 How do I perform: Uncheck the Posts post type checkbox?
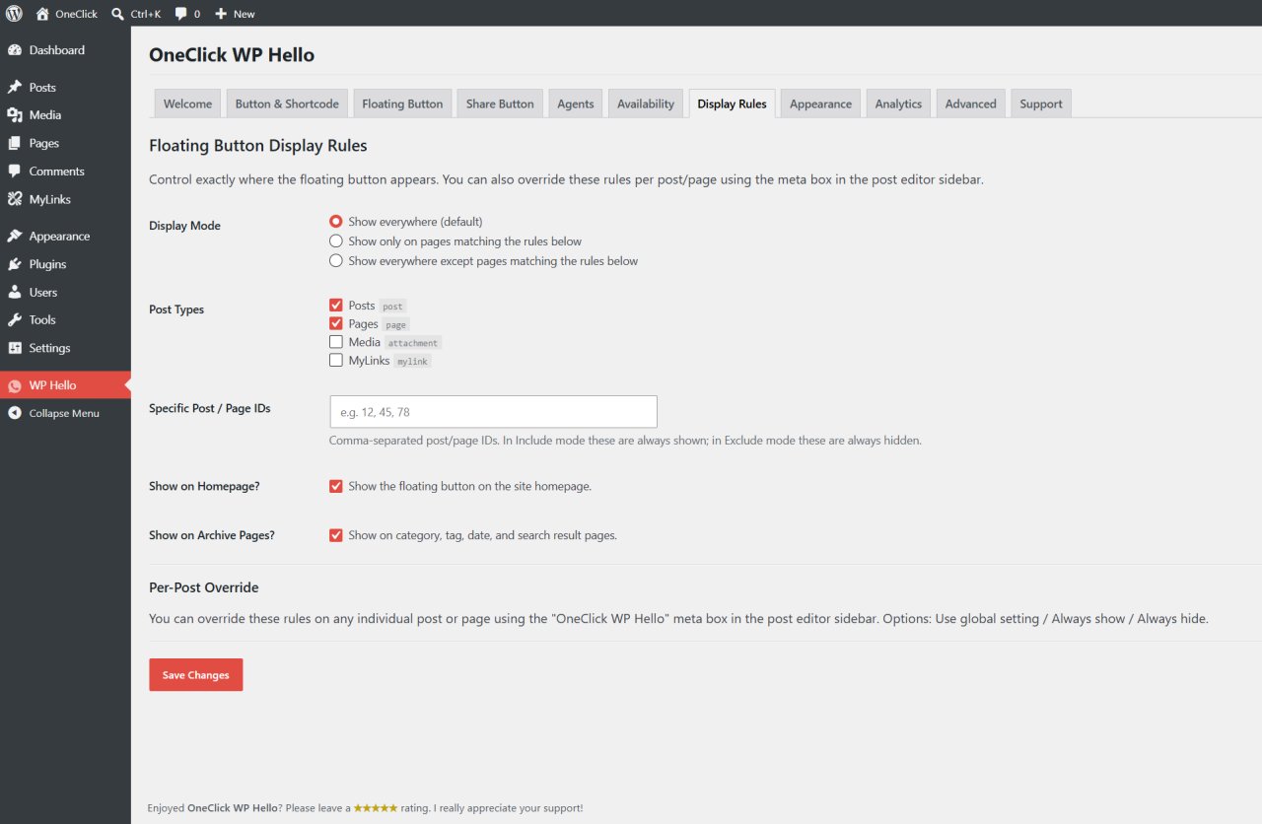tap(336, 306)
